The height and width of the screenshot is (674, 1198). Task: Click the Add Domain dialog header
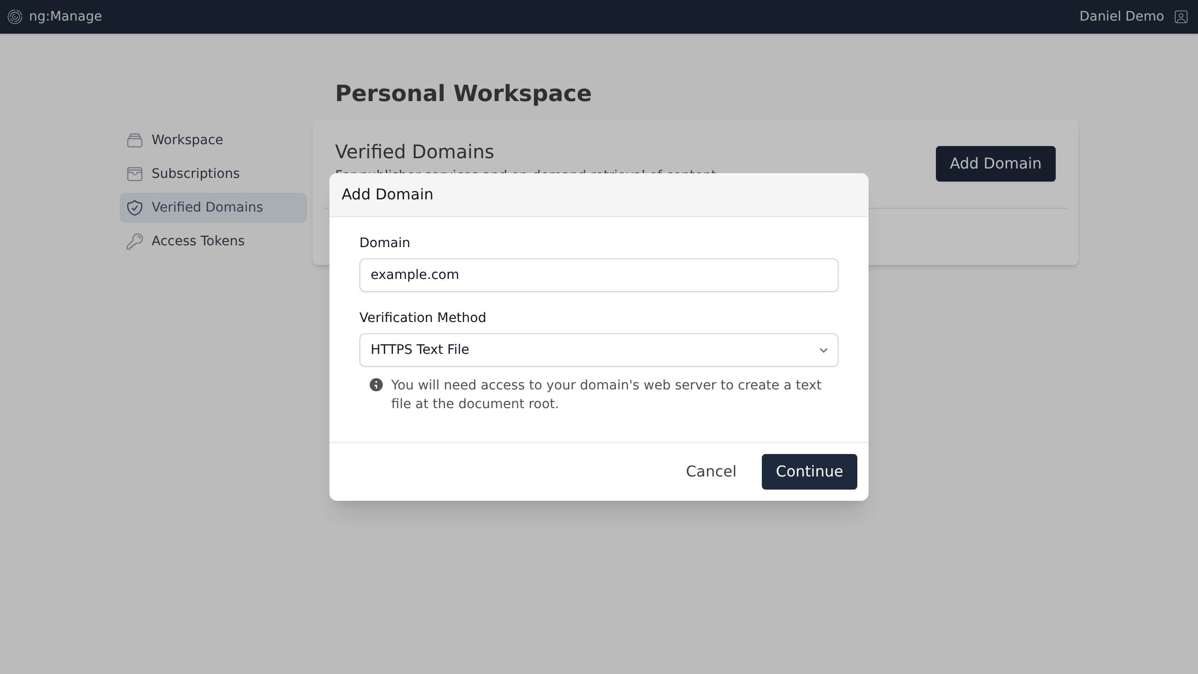pos(387,194)
